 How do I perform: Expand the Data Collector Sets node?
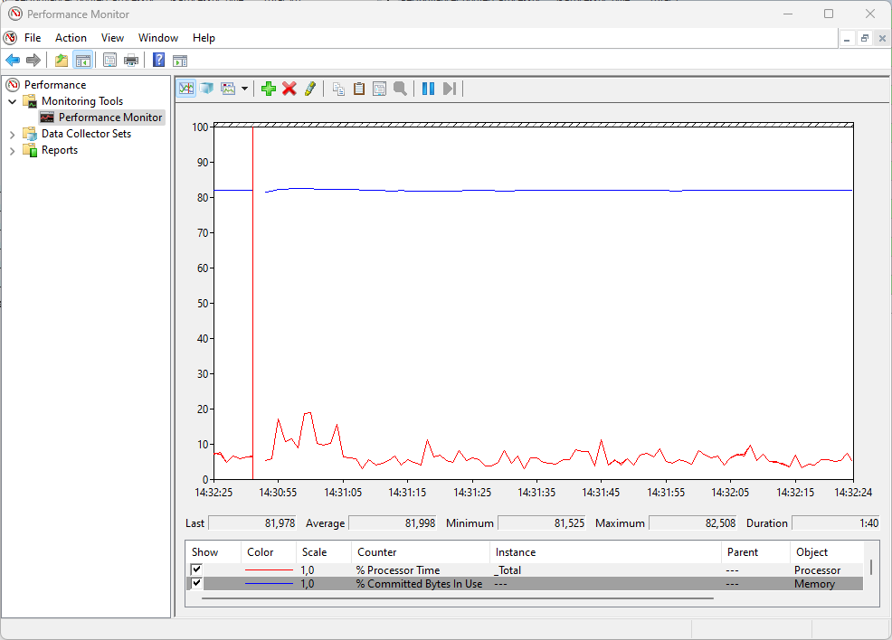[12, 134]
